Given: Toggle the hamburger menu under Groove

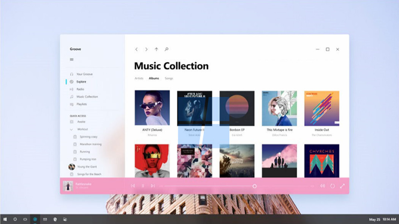Looking at the screenshot, I should click(x=71, y=59).
